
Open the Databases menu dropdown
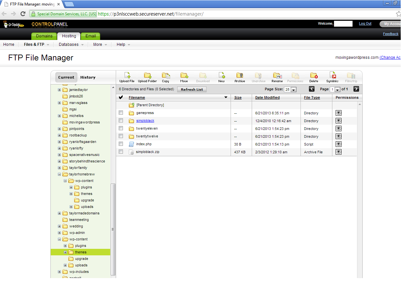coord(71,45)
